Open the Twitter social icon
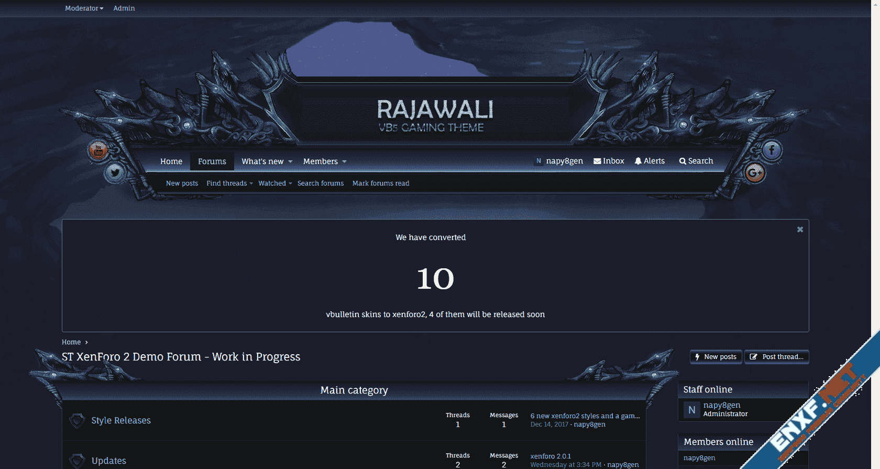The width and height of the screenshot is (880, 469). coord(115,172)
